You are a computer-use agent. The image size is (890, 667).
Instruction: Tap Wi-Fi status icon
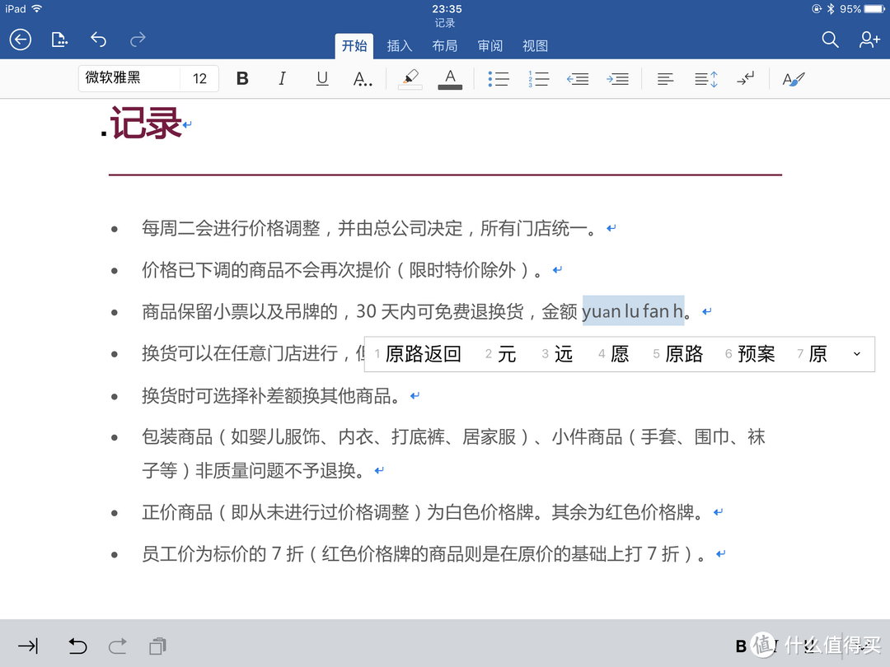(37, 8)
